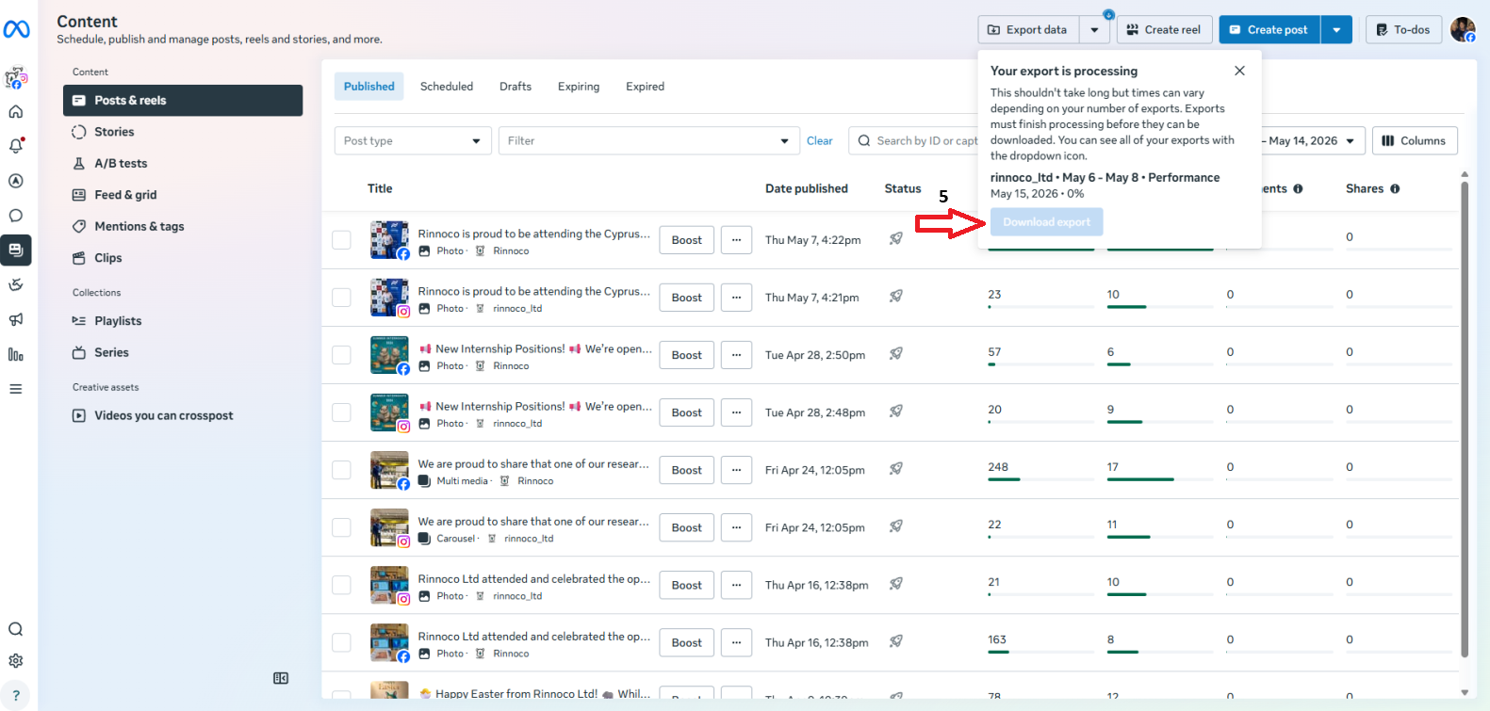The width and height of the screenshot is (1490, 711).
Task: Click progress bar under value 17
Action: (1160, 479)
